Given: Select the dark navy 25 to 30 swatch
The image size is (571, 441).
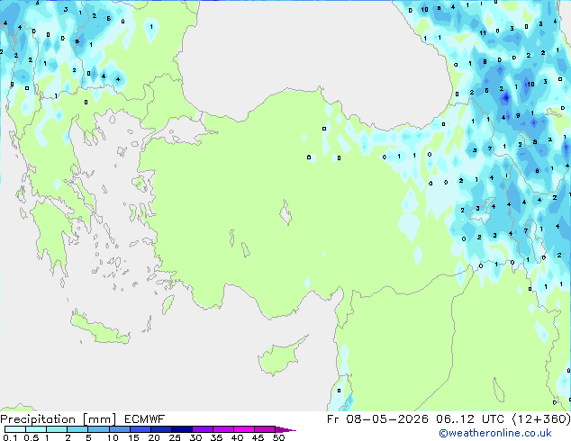Looking at the screenshot, I should click(181, 429).
